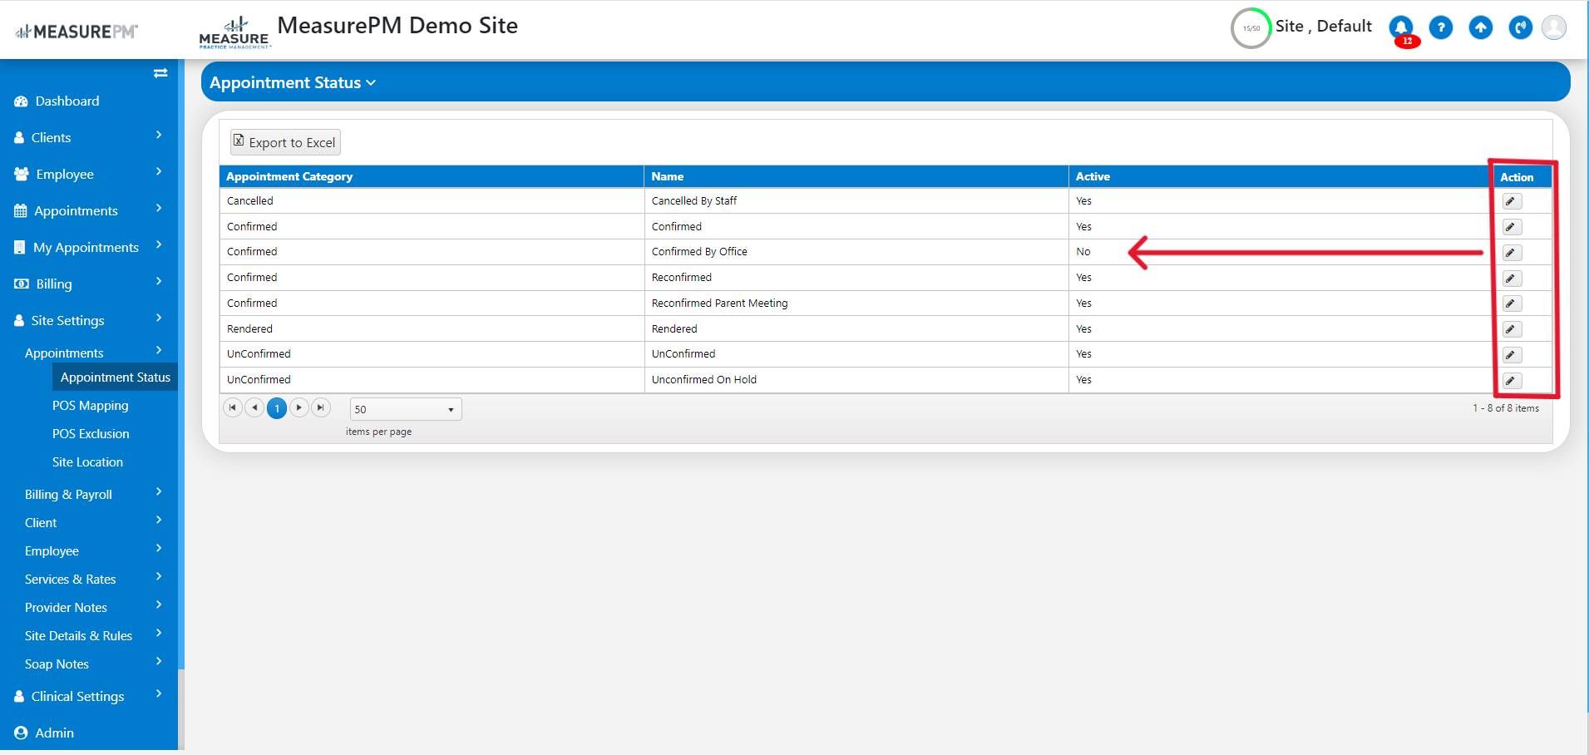Go to the first page
The height and width of the screenshot is (755, 1589).
[233, 407]
